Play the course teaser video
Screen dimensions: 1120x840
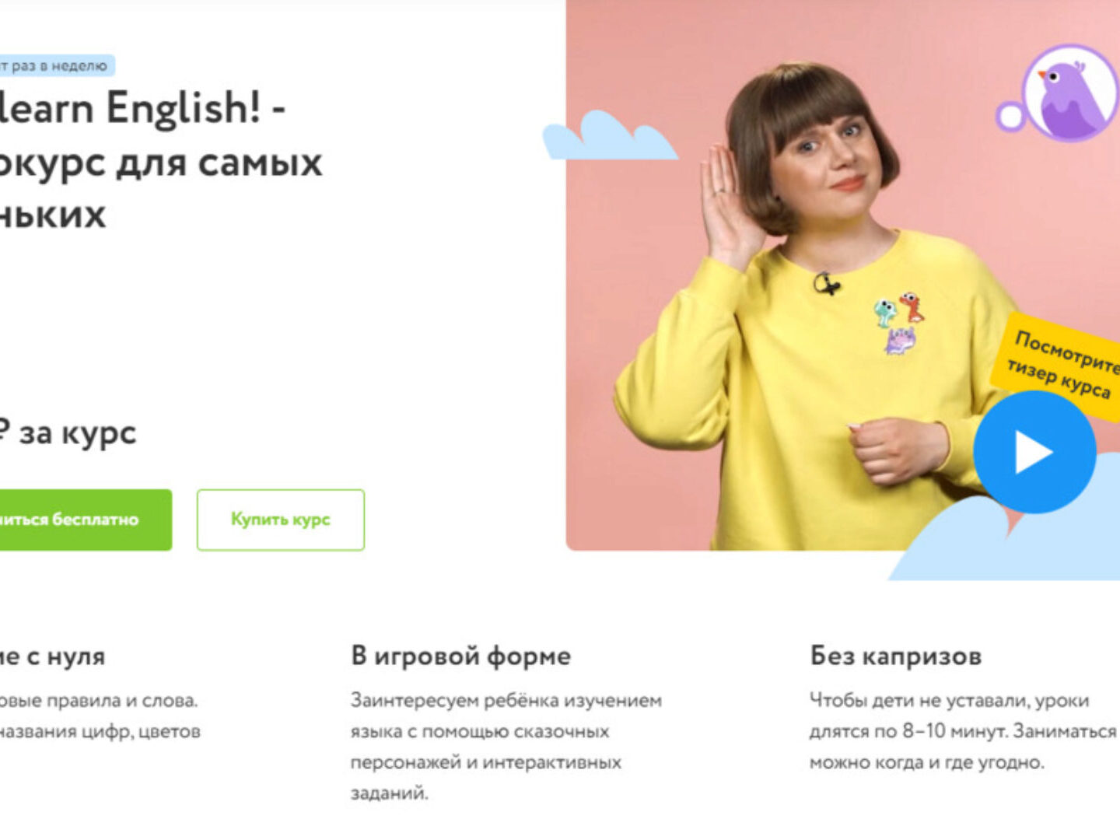1034,452
